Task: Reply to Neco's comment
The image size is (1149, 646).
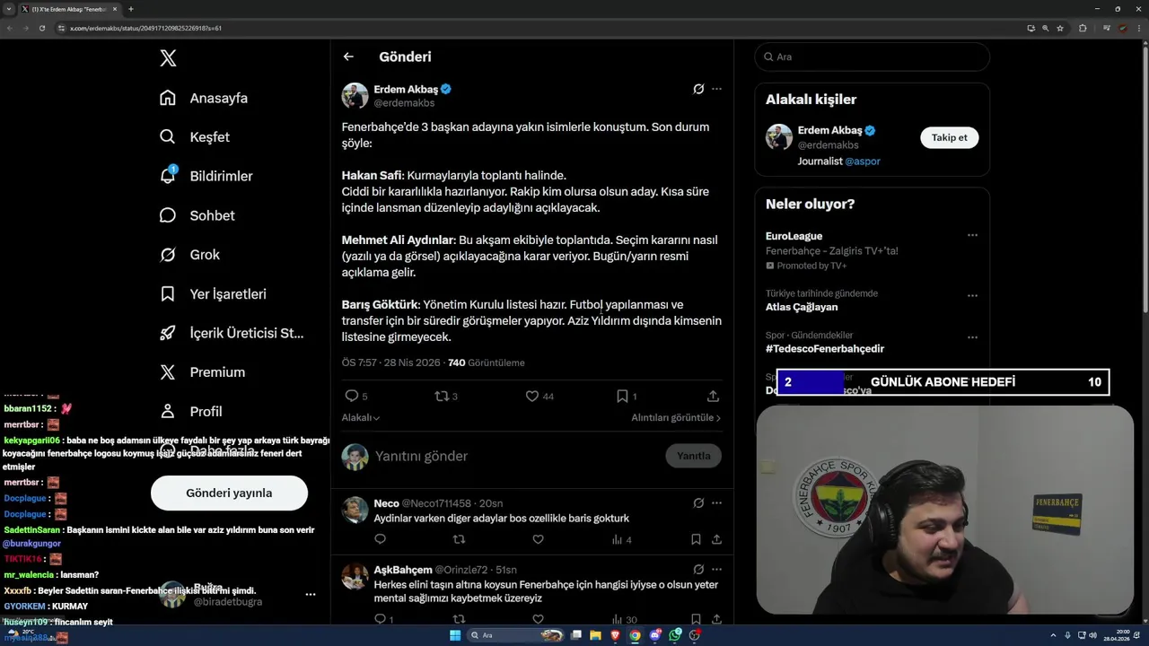Action: 380,539
